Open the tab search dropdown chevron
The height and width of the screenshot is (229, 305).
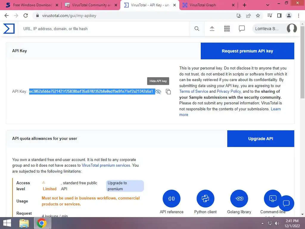(268, 5)
